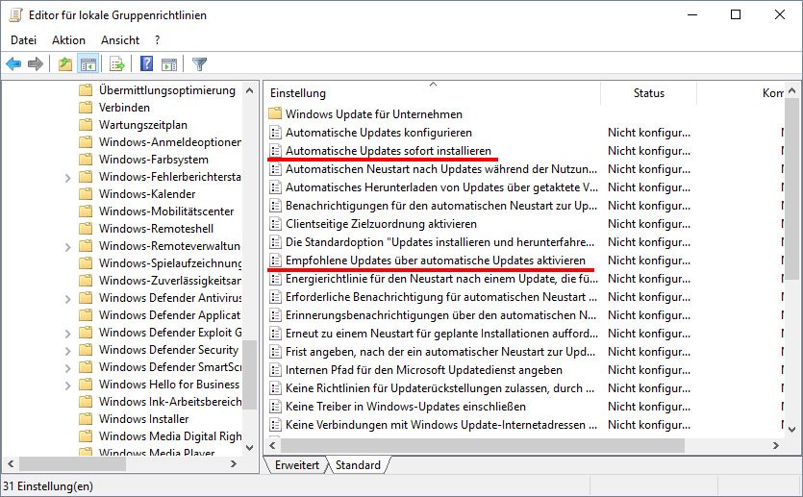Switch to the Standard tab
The height and width of the screenshot is (497, 803).
358,464
